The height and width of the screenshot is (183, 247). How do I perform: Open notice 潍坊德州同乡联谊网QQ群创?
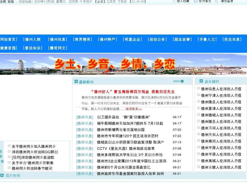35,152
